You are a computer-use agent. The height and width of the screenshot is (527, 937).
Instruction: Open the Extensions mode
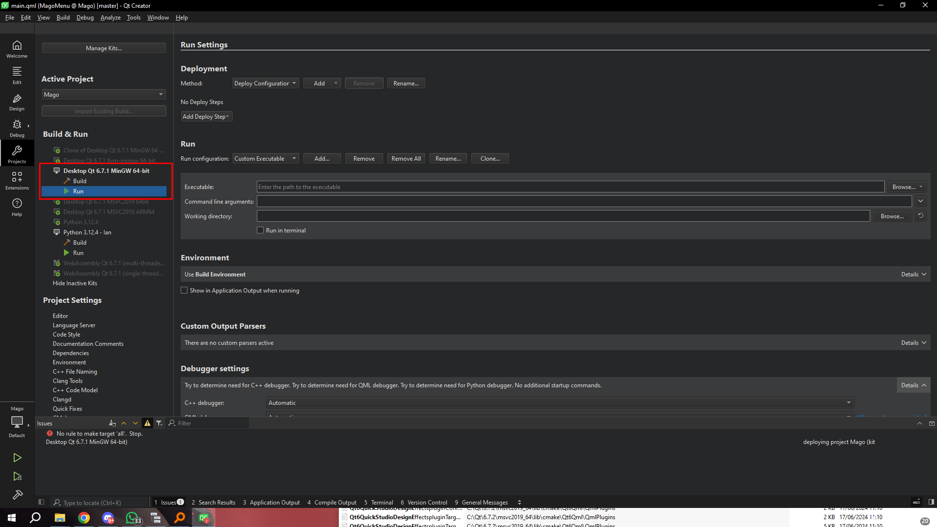17,181
